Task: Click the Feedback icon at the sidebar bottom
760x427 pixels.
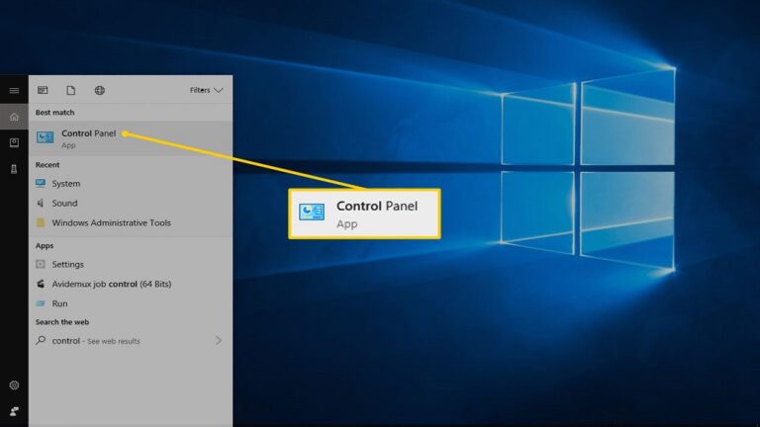Action: (14, 411)
